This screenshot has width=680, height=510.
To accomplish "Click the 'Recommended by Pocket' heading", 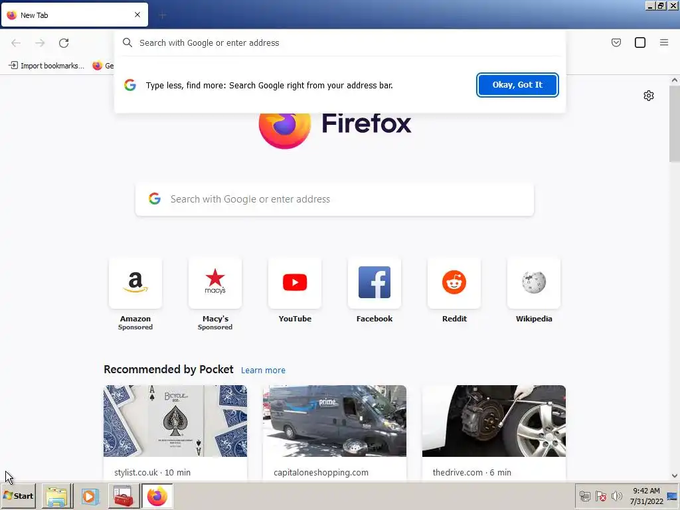I will click(x=168, y=369).
